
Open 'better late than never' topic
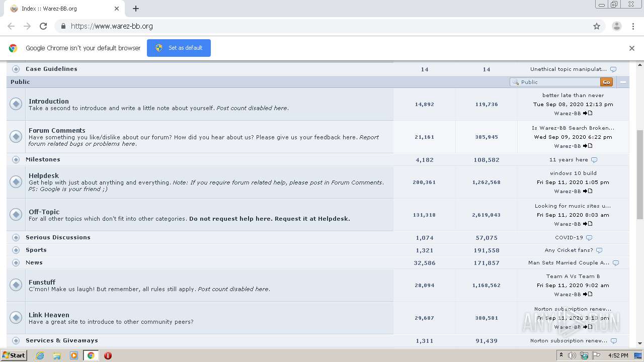pos(573,95)
